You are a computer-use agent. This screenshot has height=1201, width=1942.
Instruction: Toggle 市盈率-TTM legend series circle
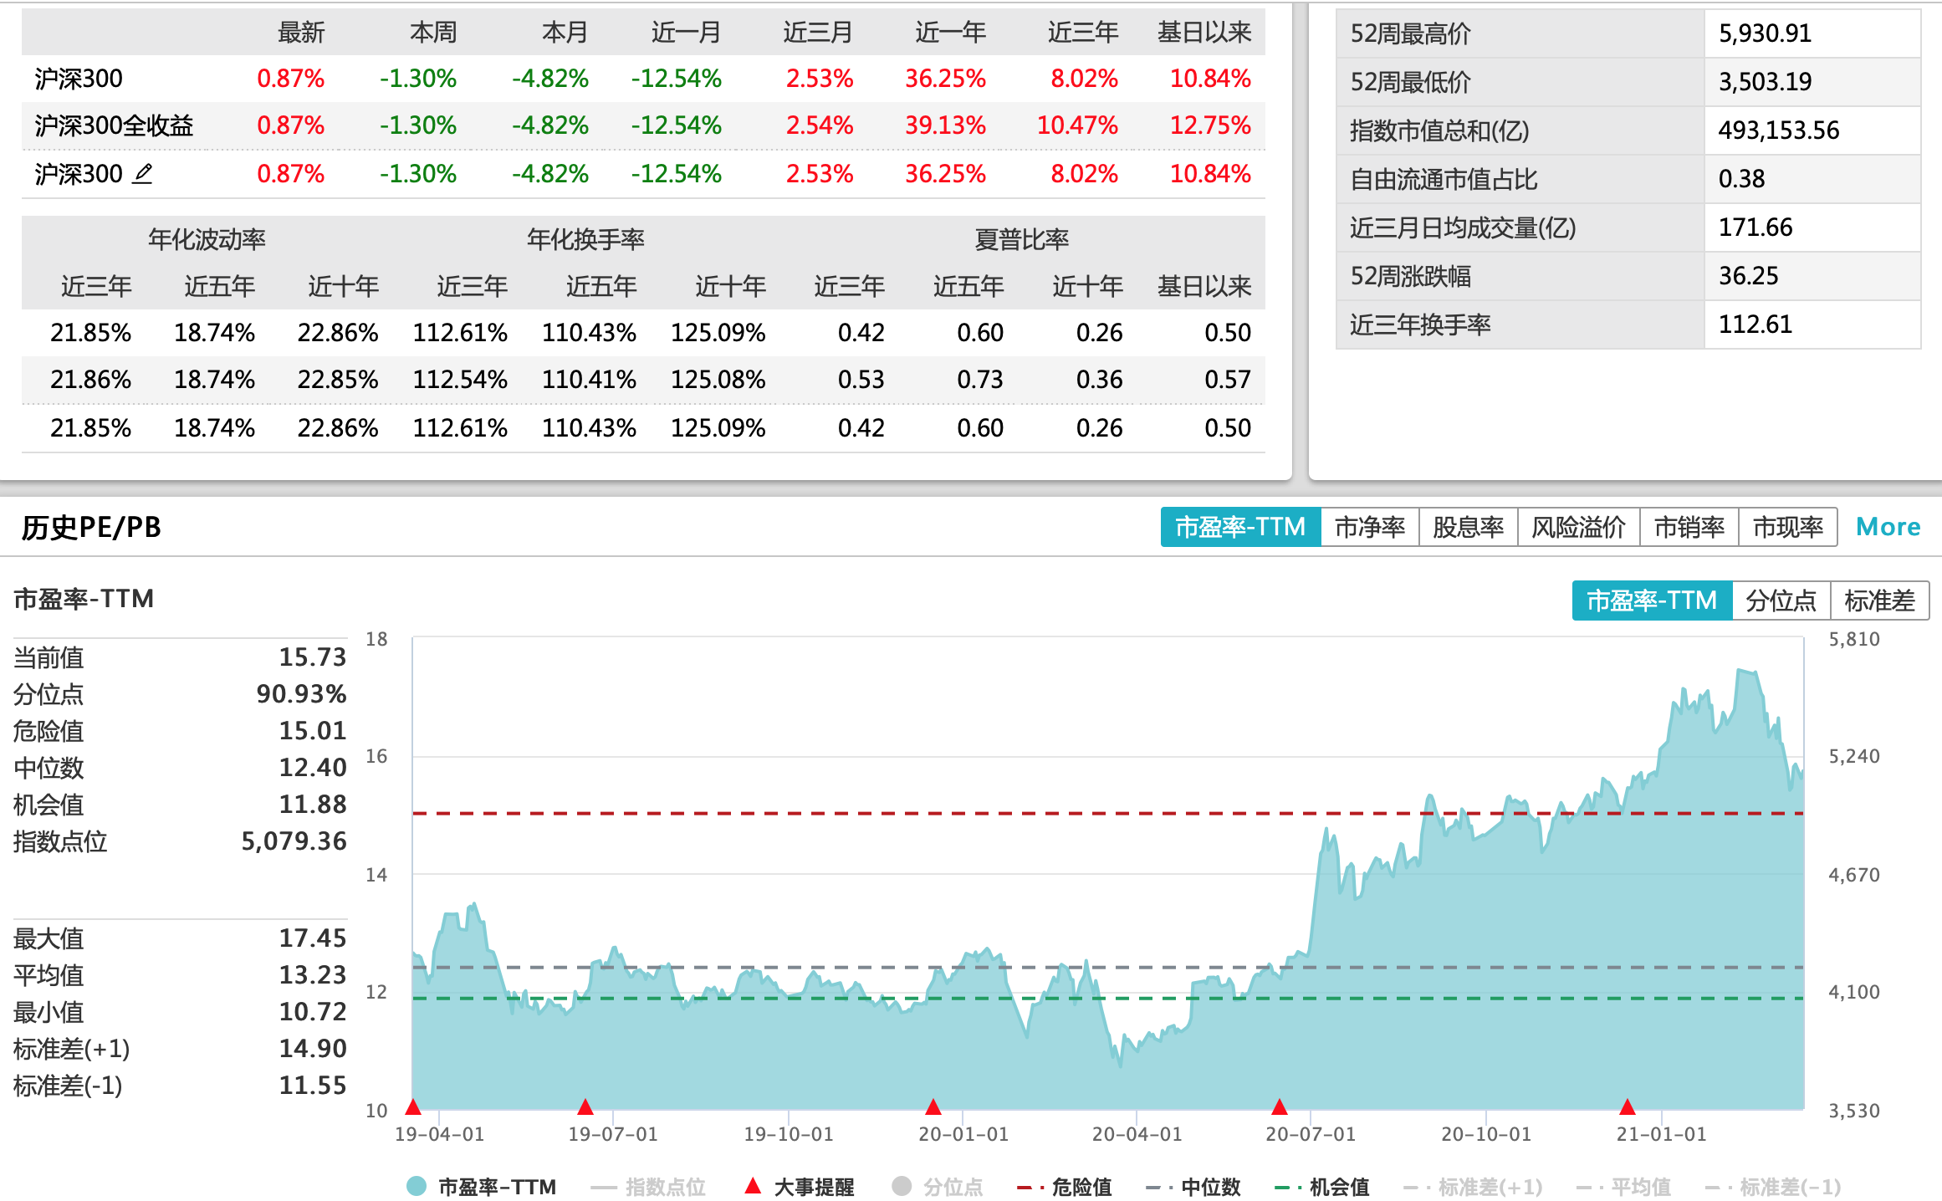(x=417, y=1186)
